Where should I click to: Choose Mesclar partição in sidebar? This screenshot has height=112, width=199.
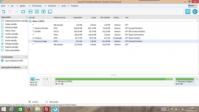point(11,27)
